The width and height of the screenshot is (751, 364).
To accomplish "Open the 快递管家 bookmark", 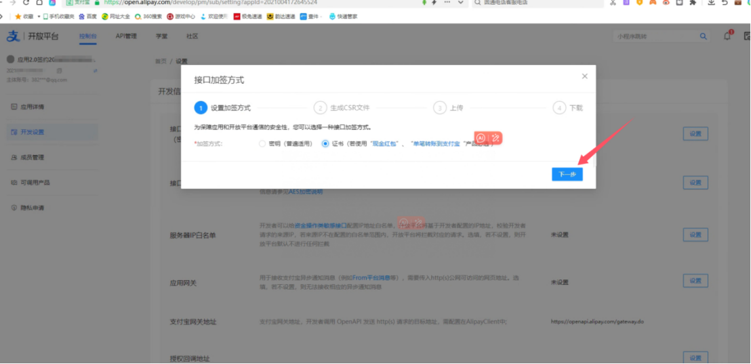I will (x=343, y=16).
